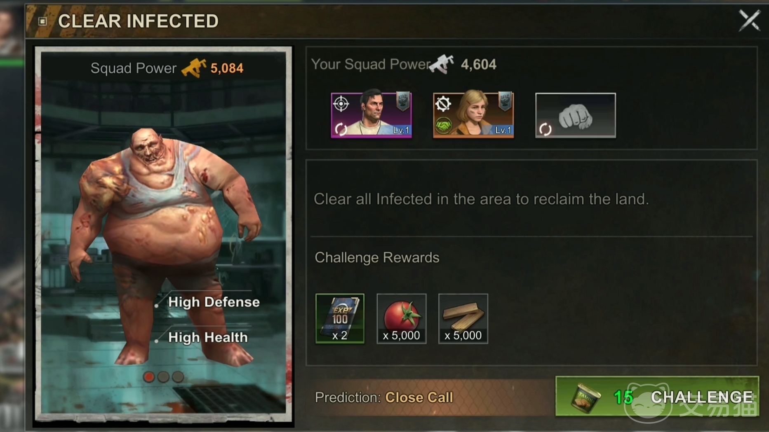Click the orange gun icon by enemy Squad Power
The width and height of the screenshot is (769, 432).
pyautogui.click(x=193, y=68)
